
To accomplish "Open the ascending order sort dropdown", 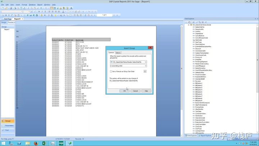I will [x=145, y=66].
